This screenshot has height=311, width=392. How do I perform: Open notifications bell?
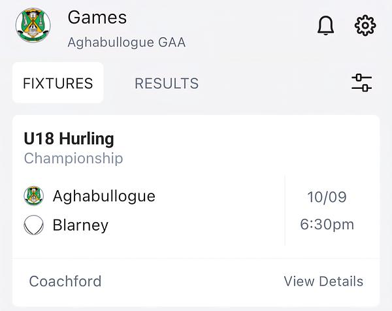[325, 25]
